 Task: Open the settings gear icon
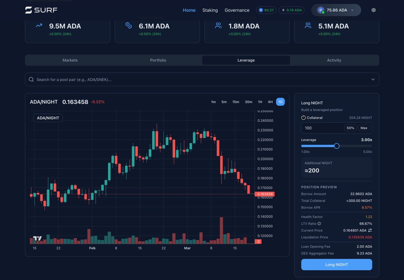[373, 10]
